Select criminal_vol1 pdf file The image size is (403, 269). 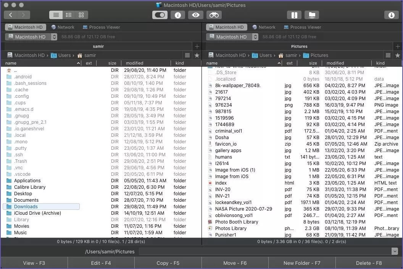tap(229, 131)
